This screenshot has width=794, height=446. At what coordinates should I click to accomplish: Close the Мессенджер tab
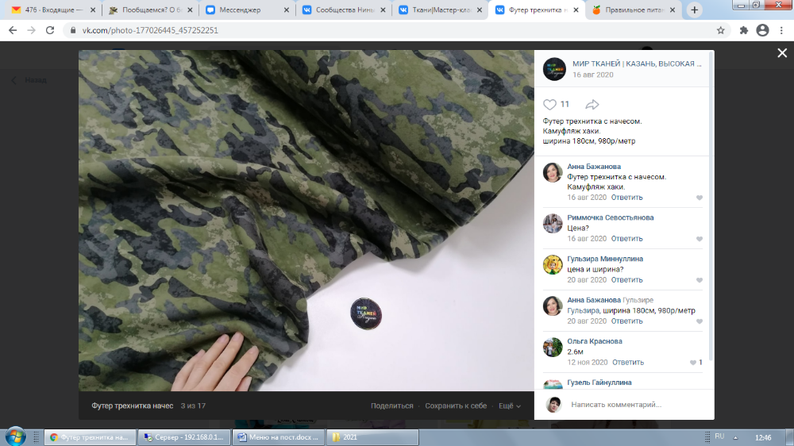(x=286, y=10)
